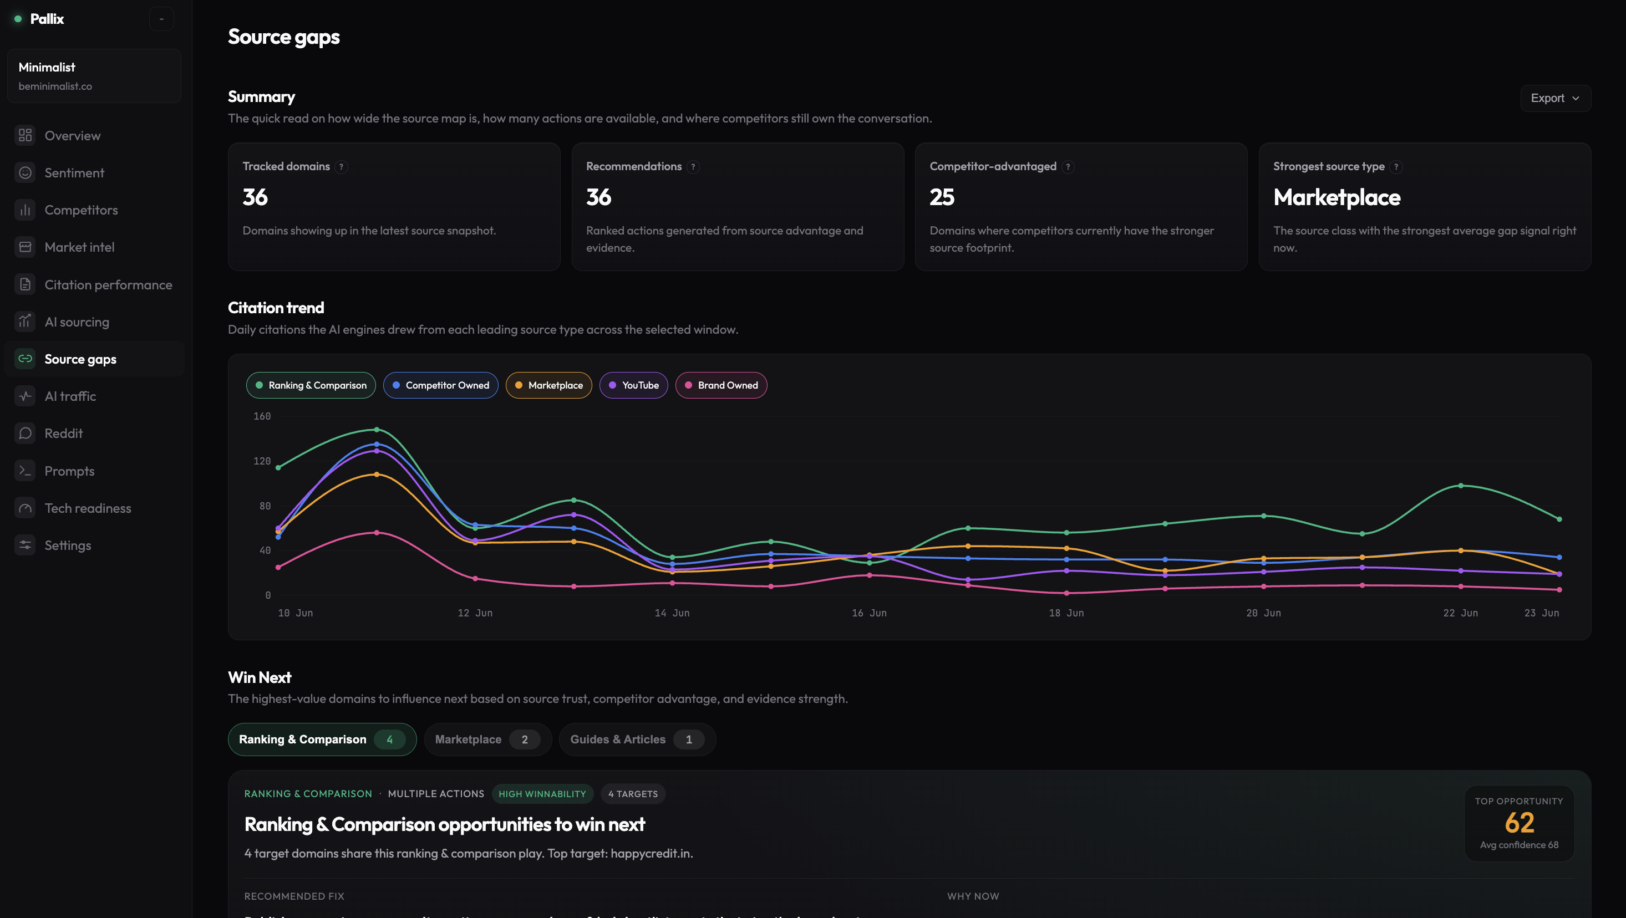
Task: Open AI traffic in the sidebar
Action: pyautogui.click(x=94, y=396)
